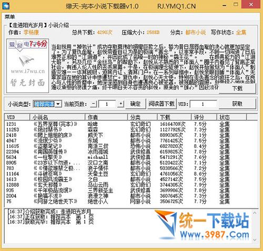Image resolution: width=263 pixels, height=251 pixels.
Task: Click the 阅读器下载 button
Action: 161,104
